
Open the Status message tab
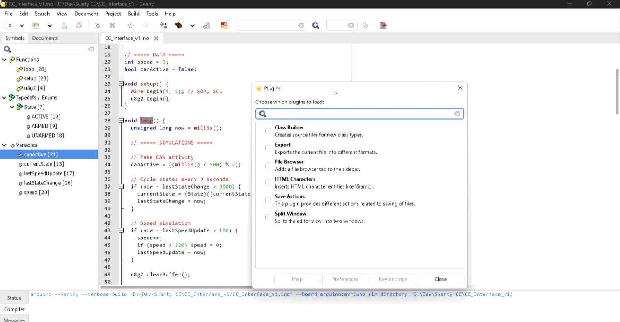click(x=14, y=298)
